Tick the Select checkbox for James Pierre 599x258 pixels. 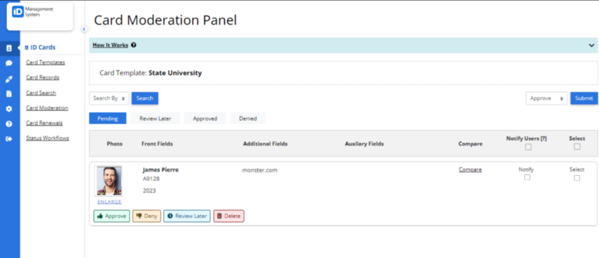pos(577,178)
